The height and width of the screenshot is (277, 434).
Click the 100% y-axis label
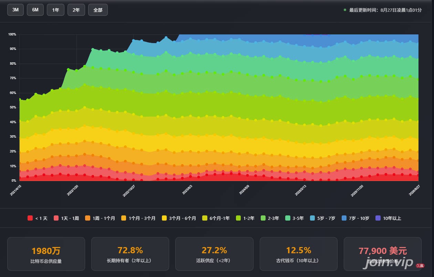pyautogui.click(x=12, y=34)
